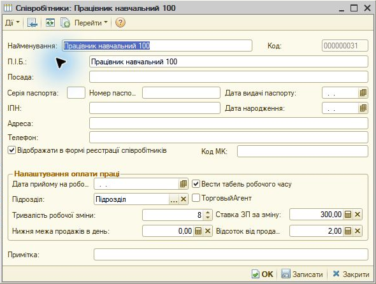376x284 pixels.
Task: Click the refresh form toolbar icon
Action: coord(50,23)
